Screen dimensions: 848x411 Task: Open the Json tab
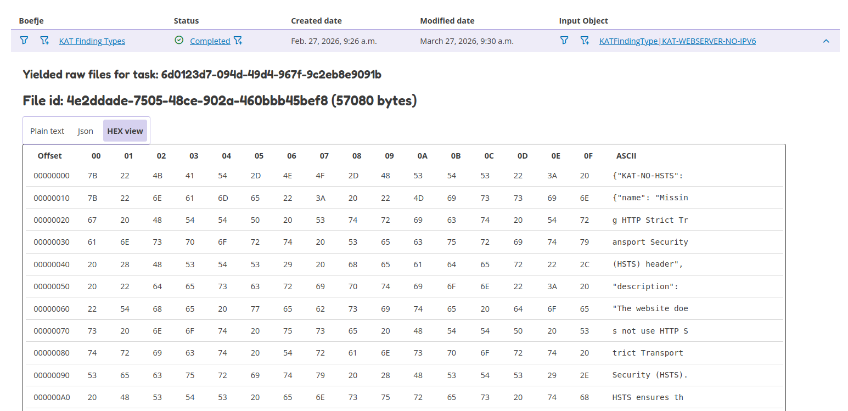pyautogui.click(x=85, y=131)
